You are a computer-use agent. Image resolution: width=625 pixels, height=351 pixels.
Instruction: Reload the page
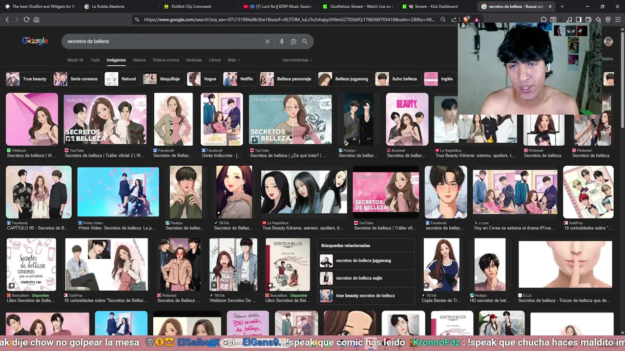point(26,19)
